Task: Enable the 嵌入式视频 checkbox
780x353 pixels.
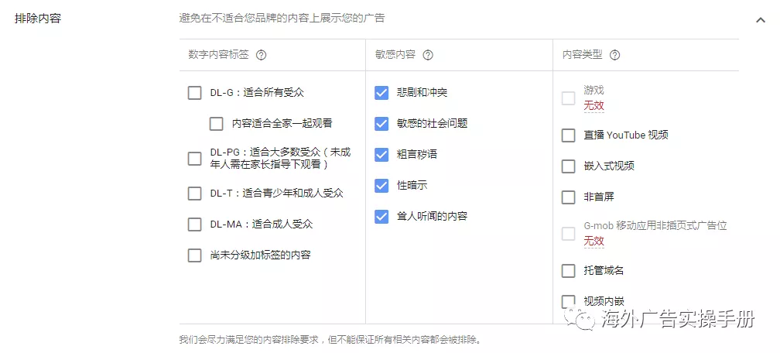Action: point(568,166)
